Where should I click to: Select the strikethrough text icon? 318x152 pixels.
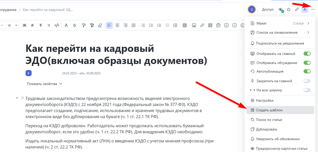pos(40,25)
